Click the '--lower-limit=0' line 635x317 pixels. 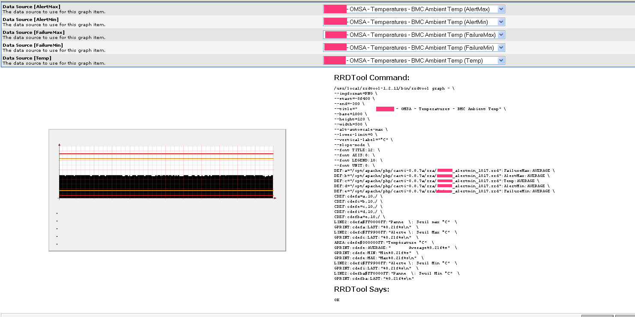coord(356,135)
